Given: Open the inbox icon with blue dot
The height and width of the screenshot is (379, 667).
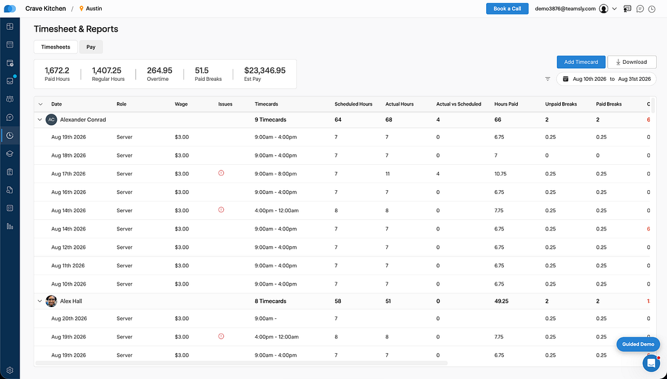Looking at the screenshot, I should [9, 81].
